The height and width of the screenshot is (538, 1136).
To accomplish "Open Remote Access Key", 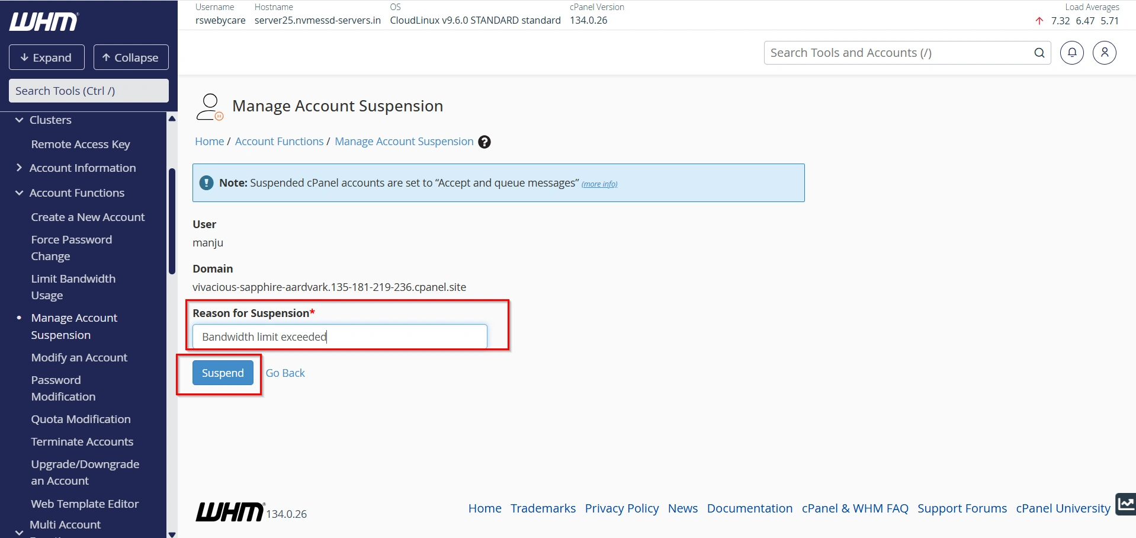I will (x=81, y=145).
